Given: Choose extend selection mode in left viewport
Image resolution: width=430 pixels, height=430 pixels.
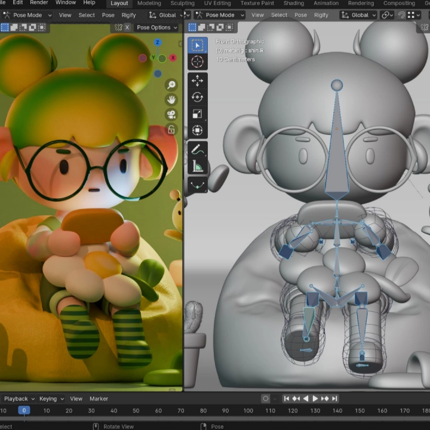Looking at the screenshot, I should tap(14, 27).
